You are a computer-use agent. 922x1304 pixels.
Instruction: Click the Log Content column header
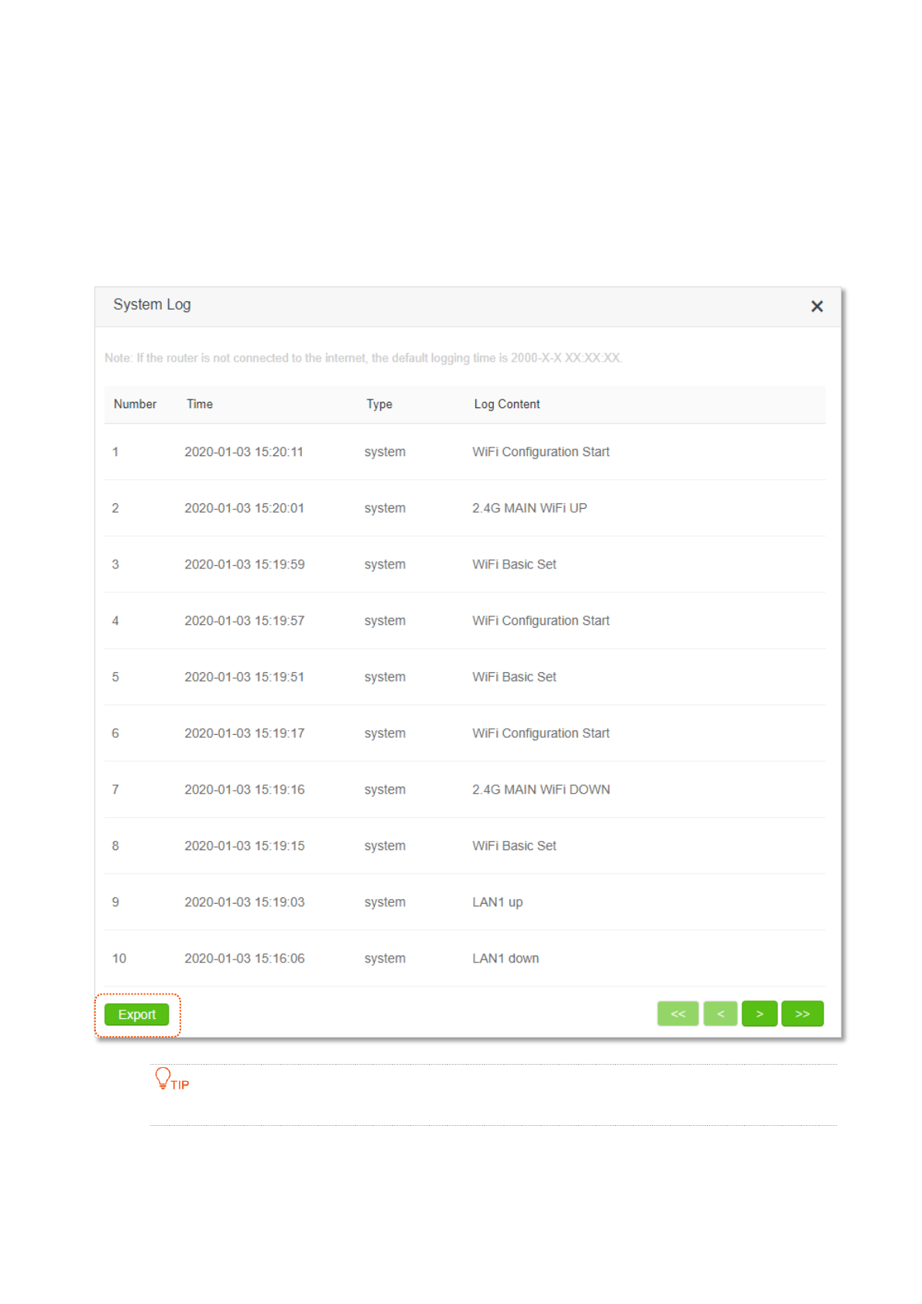pyautogui.click(x=507, y=404)
